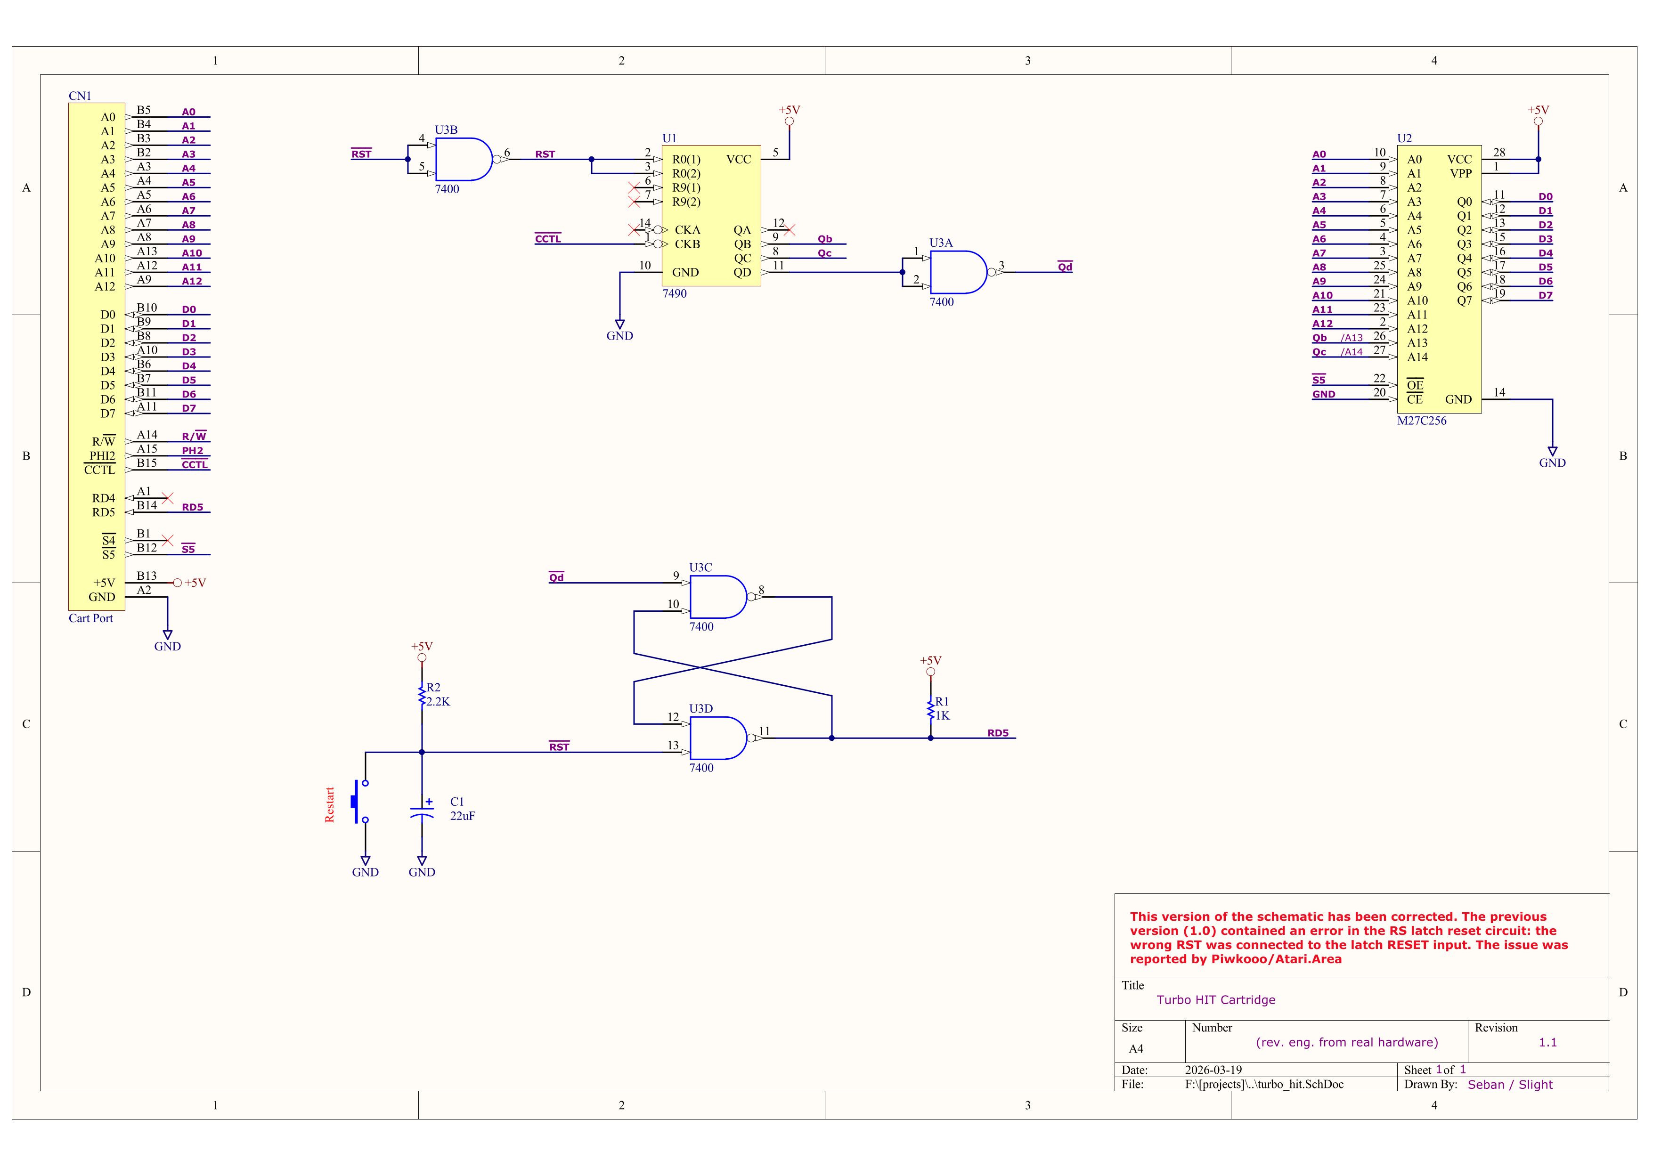1653x1168 pixels.
Task: Select resistor R1 zigzag symbol
Action: (x=930, y=709)
